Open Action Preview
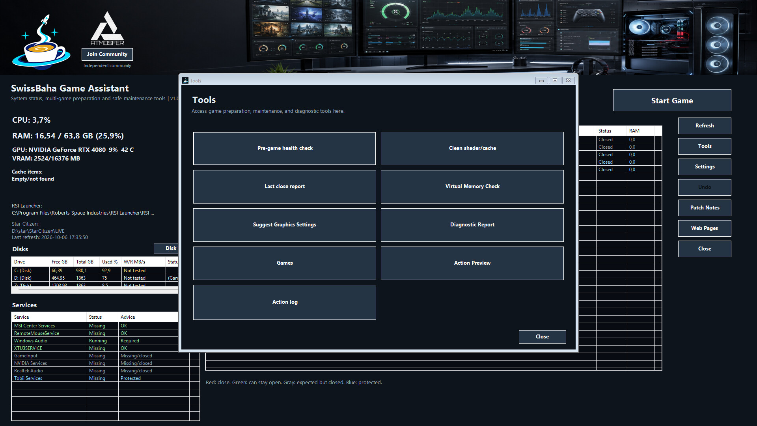757x426 pixels. [472, 263]
